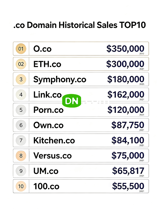
Task: Click the UM.co domain name
Action: click(46, 171)
